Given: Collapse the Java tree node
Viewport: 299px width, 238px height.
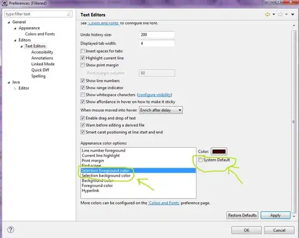Looking at the screenshot, I should [x=9, y=82].
